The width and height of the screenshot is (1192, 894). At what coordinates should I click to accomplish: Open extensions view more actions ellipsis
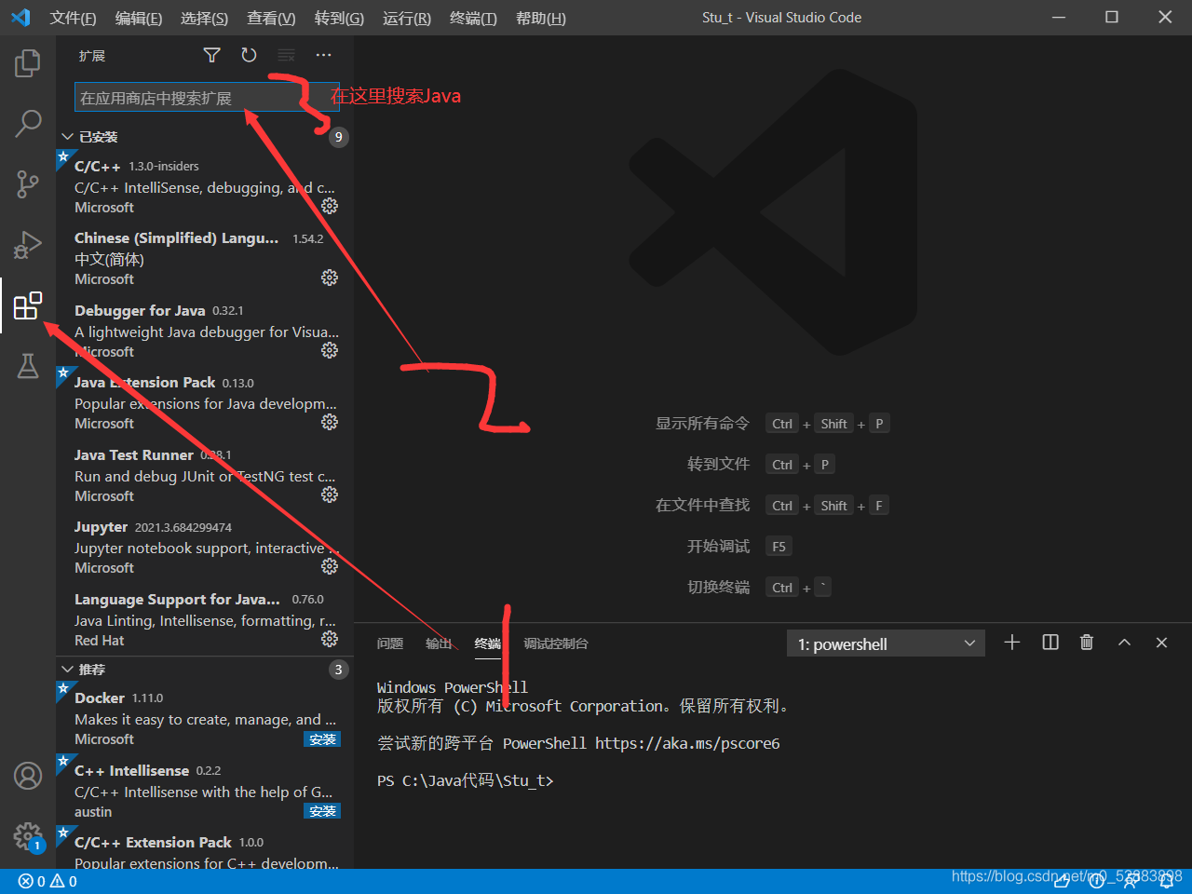point(323,55)
